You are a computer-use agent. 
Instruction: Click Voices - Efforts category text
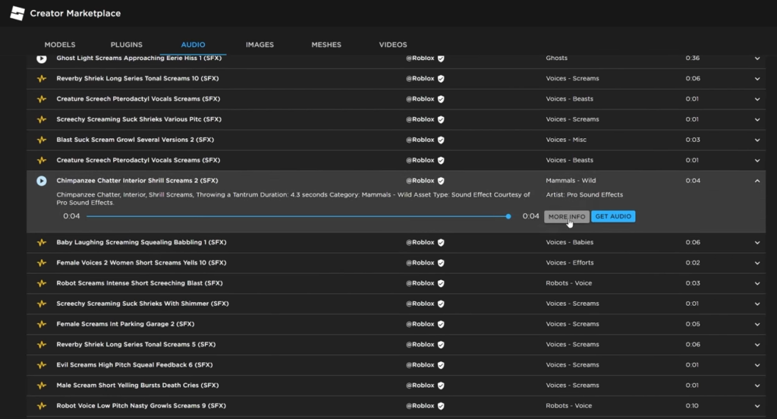(x=569, y=263)
